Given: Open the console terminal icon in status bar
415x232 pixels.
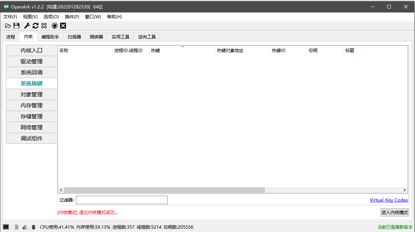Looking at the screenshot, I should tap(6, 227).
